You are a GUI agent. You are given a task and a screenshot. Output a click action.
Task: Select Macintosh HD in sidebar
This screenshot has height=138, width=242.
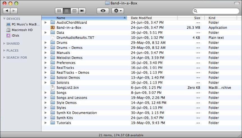pyautogui.click(x=22, y=30)
